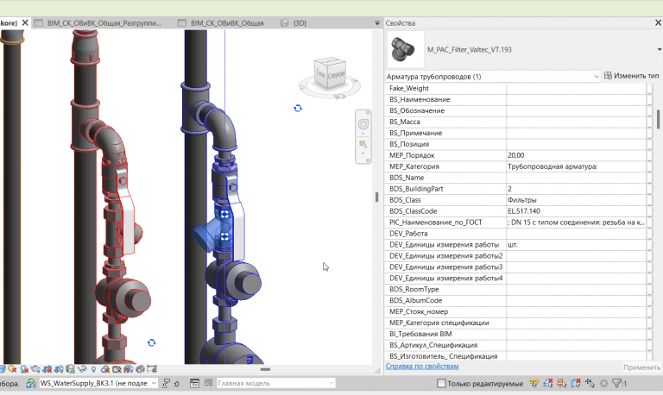The width and height of the screenshot is (663, 395).
Task: Click the Highlight Displacement Sets icon
Action: coord(140,369)
